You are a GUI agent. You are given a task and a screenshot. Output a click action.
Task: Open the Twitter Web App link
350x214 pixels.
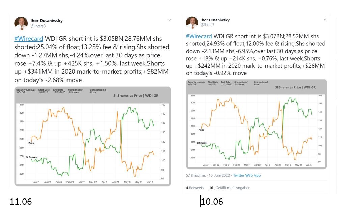click(247, 175)
